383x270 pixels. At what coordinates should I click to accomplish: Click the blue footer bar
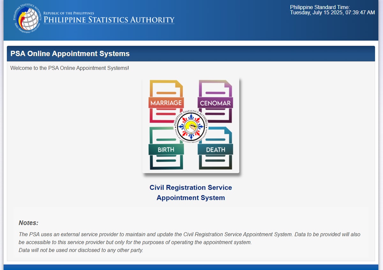pos(191,268)
